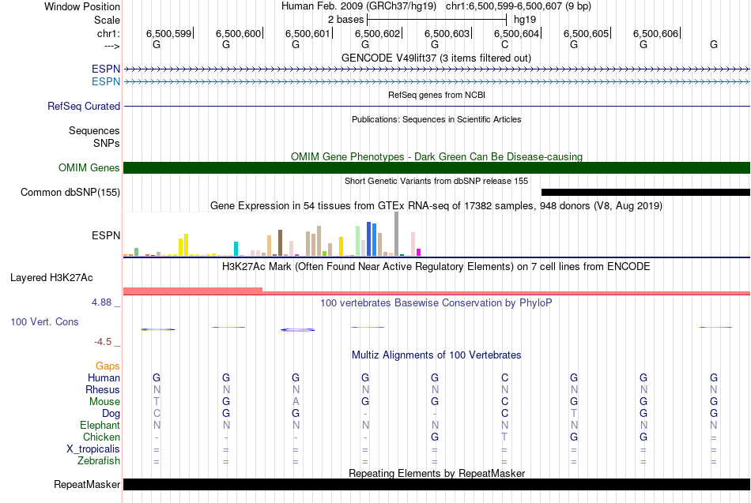
Task: Click the "X_tropicalis" alignment row label
Action: [x=93, y=449]
